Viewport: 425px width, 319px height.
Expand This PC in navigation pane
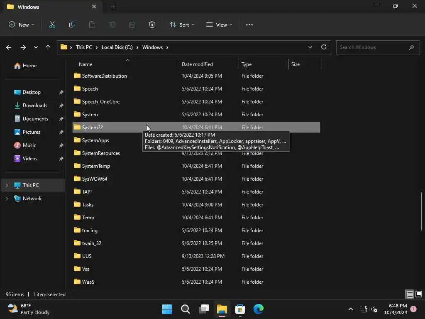(7, 185)
